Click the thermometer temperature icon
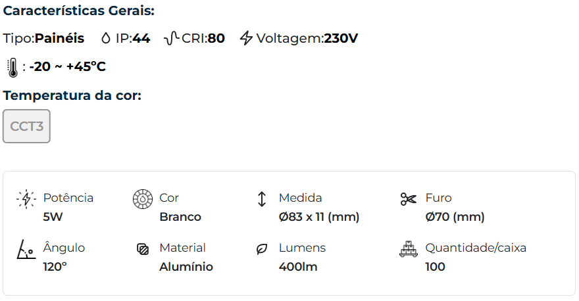The width and height of the screenshot is (579, 301). click(x=12, y=67)
